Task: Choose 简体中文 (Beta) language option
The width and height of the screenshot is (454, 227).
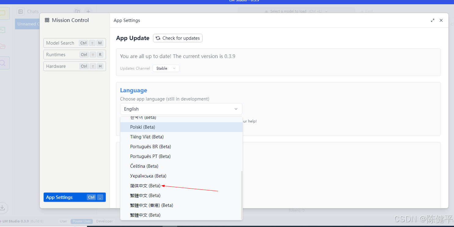Action: (181, 186)
